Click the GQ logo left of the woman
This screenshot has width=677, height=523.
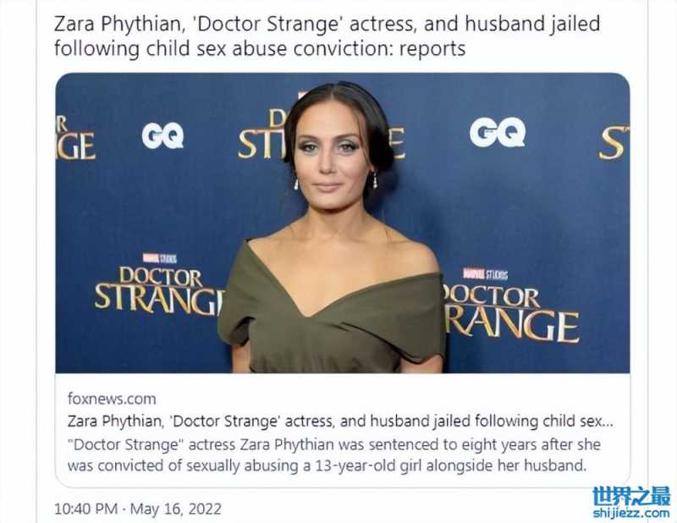click(x=162, y=135)
